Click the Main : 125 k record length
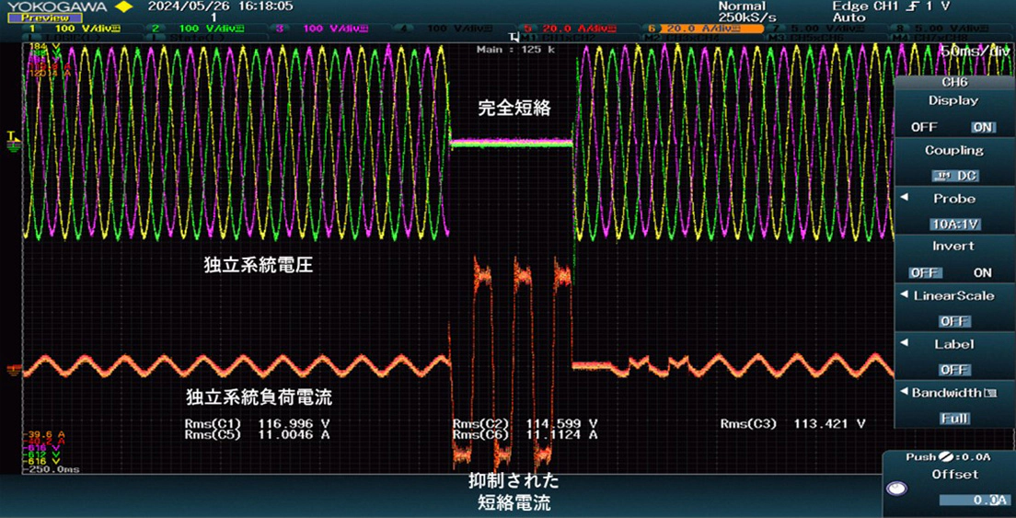 [x=515, y=50]
